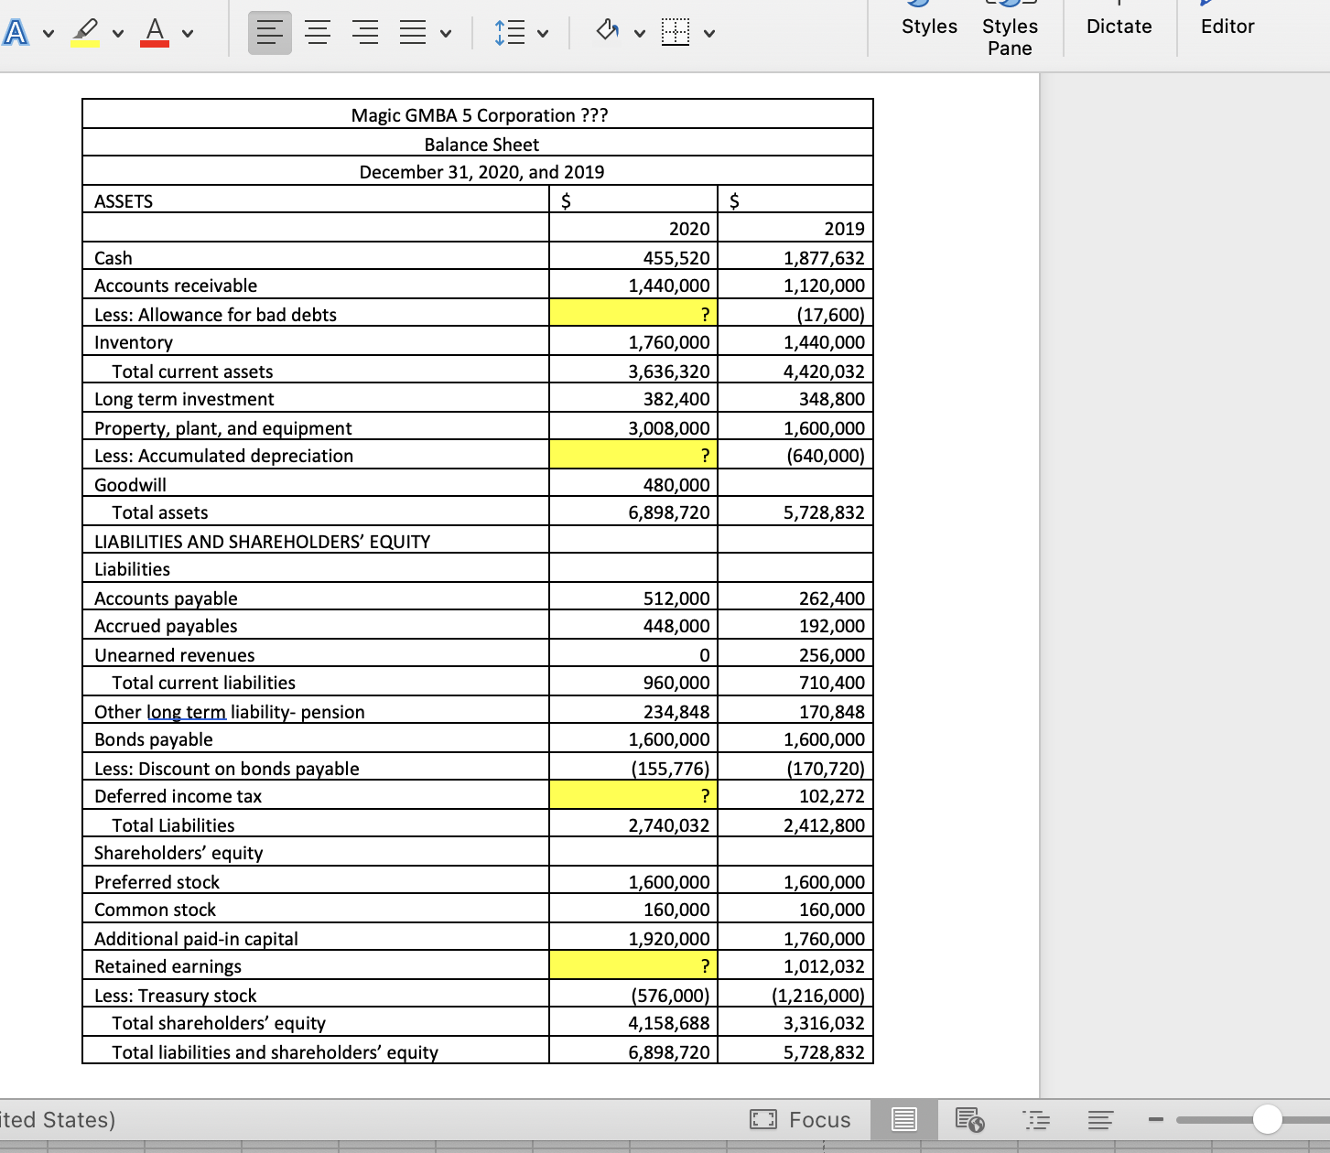Click the borders icon

[x=676, y=33]
